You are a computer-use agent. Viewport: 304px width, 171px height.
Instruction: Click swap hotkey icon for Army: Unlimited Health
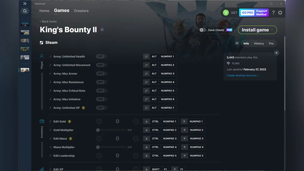click(x=146, y=56)
